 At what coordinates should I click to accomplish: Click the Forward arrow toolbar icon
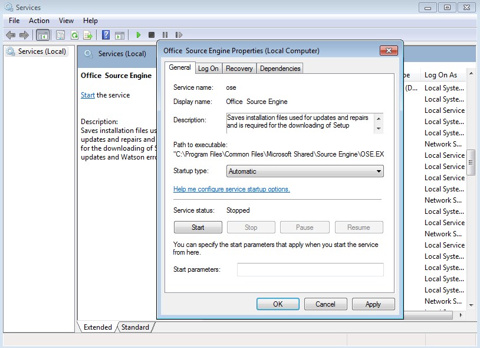(24, 35)
